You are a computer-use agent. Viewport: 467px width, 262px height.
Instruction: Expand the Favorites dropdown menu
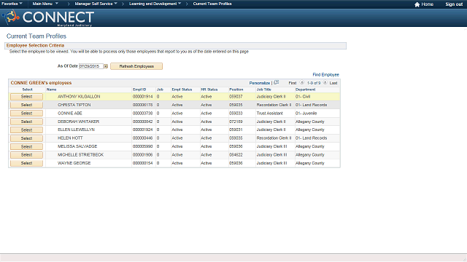point(12,4)
